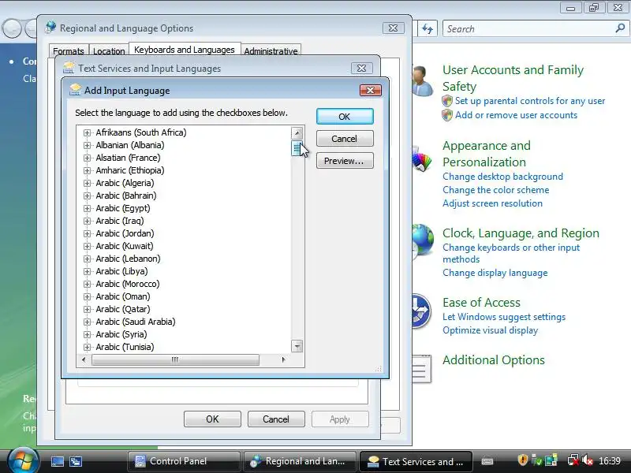The height and width of the screenshot is (473, 631).
Task: Open Appearance and Personalization category
Action: pos(487,154)
